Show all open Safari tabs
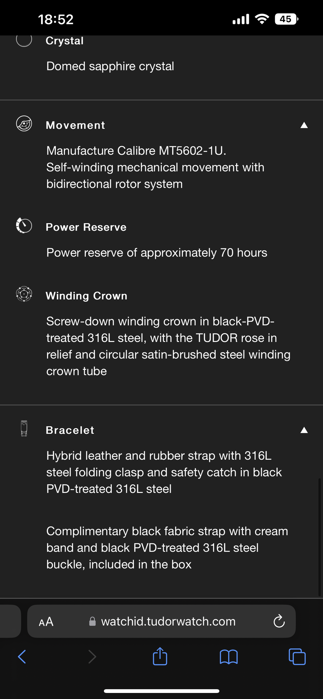This screenshot has height=699, width=323. [x=297, y=657]
